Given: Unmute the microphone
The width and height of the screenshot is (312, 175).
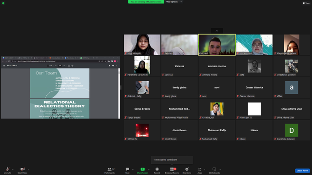Looking at the screenshot, I should point(7,170).
